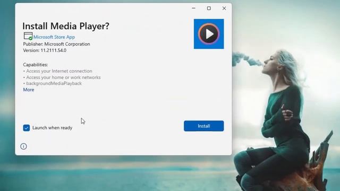
Task: Click the 'Launch when ready' label
Action: 52,128
